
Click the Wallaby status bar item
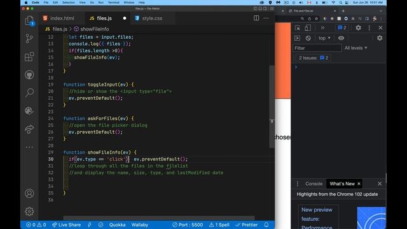coord(140,225)
